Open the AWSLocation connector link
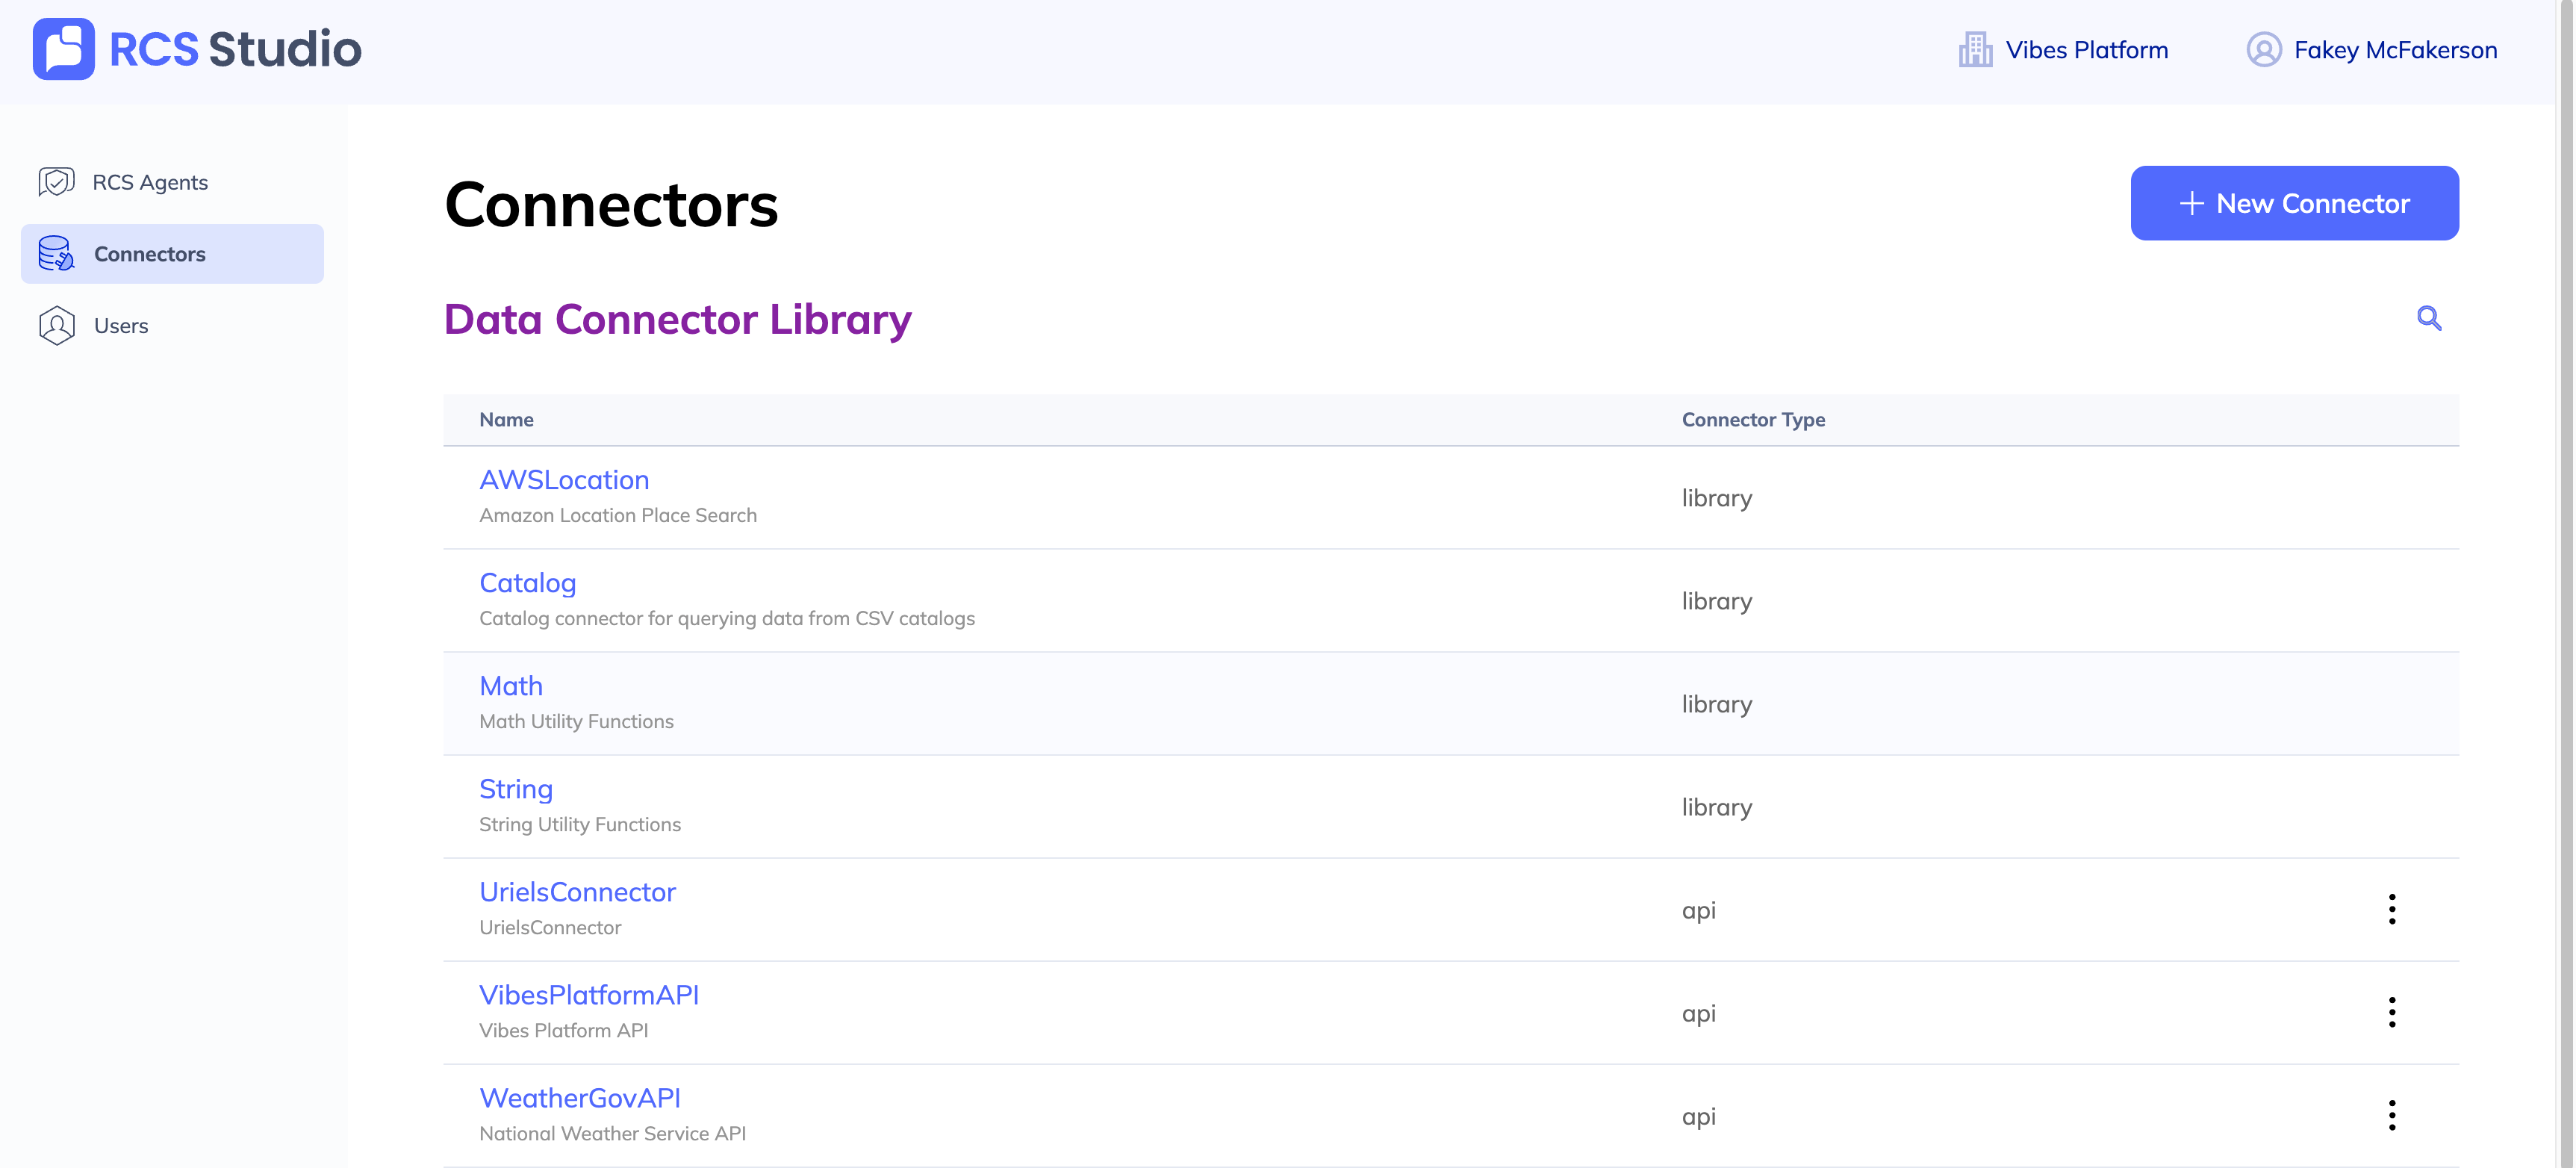The width and height of the screenshot is (2576, 1168). 564,480
